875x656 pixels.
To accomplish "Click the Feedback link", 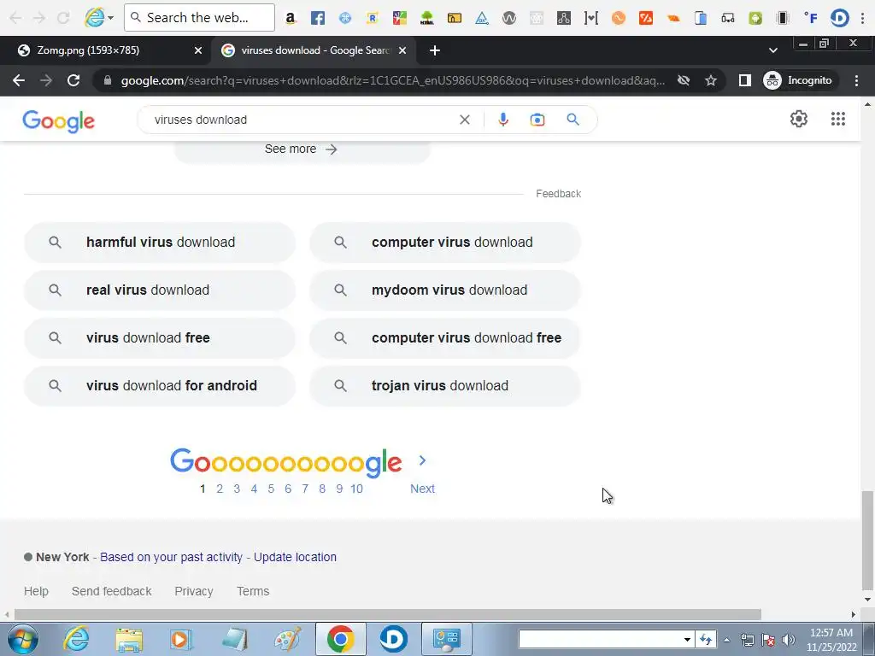I will point(558,194).
